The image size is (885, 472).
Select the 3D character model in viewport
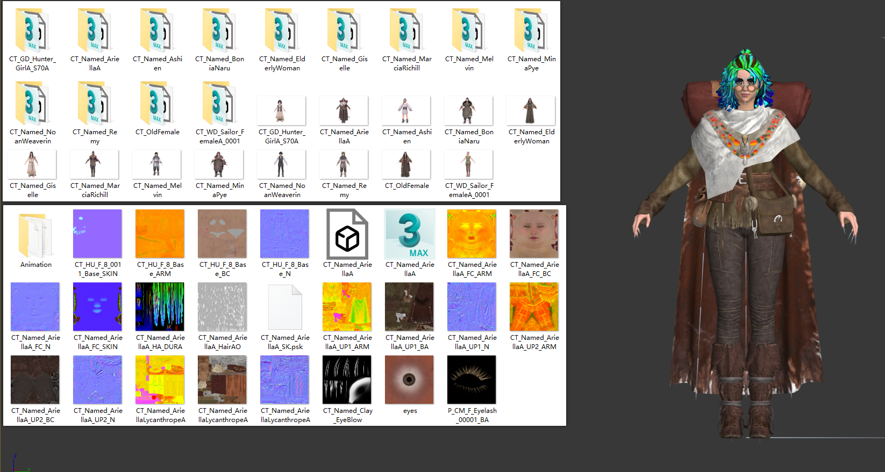click(x=745, y=242)
